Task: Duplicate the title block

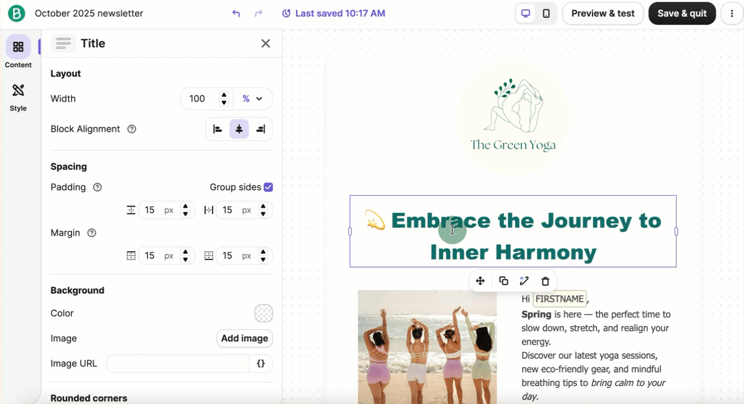Action: tap(503, 281)
